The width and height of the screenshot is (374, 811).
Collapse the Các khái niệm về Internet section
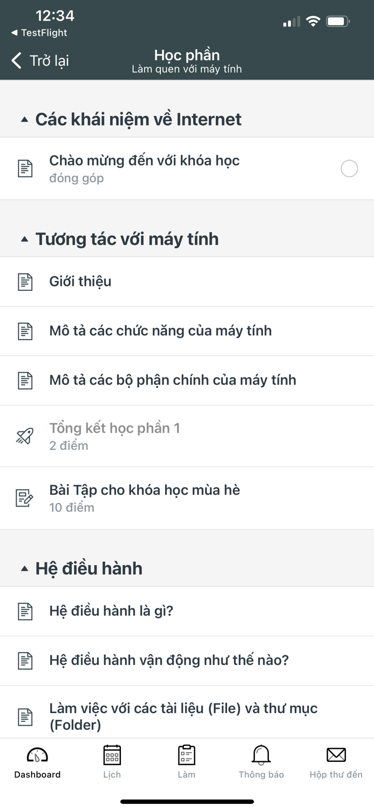(x=24, y=120)
